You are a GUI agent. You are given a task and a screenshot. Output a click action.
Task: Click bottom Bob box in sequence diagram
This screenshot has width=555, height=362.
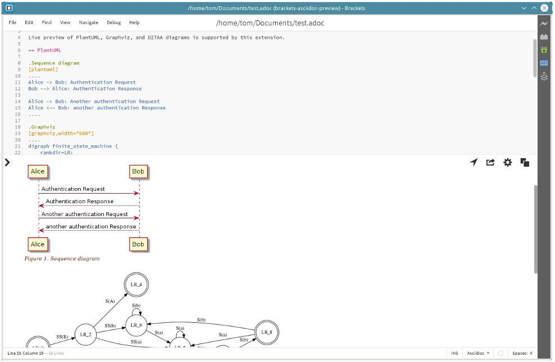(138, 244)
